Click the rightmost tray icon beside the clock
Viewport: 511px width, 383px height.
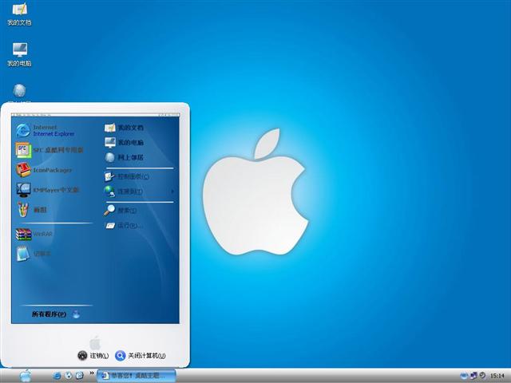(x=482, y=376)
